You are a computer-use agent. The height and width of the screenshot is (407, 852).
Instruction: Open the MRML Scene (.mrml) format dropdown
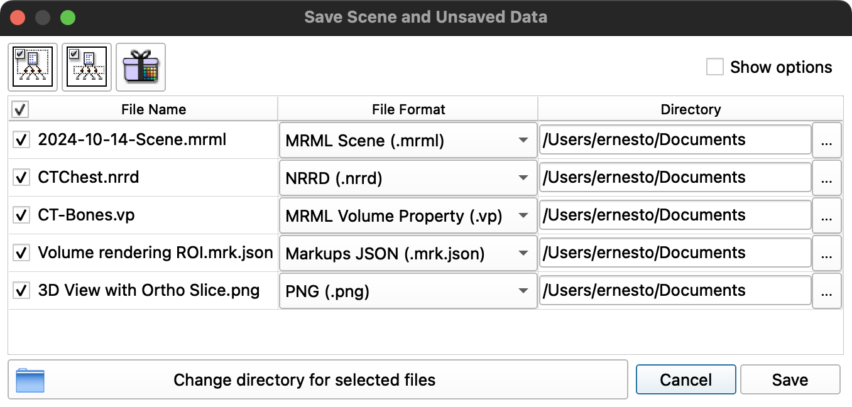tap(408, 141)
